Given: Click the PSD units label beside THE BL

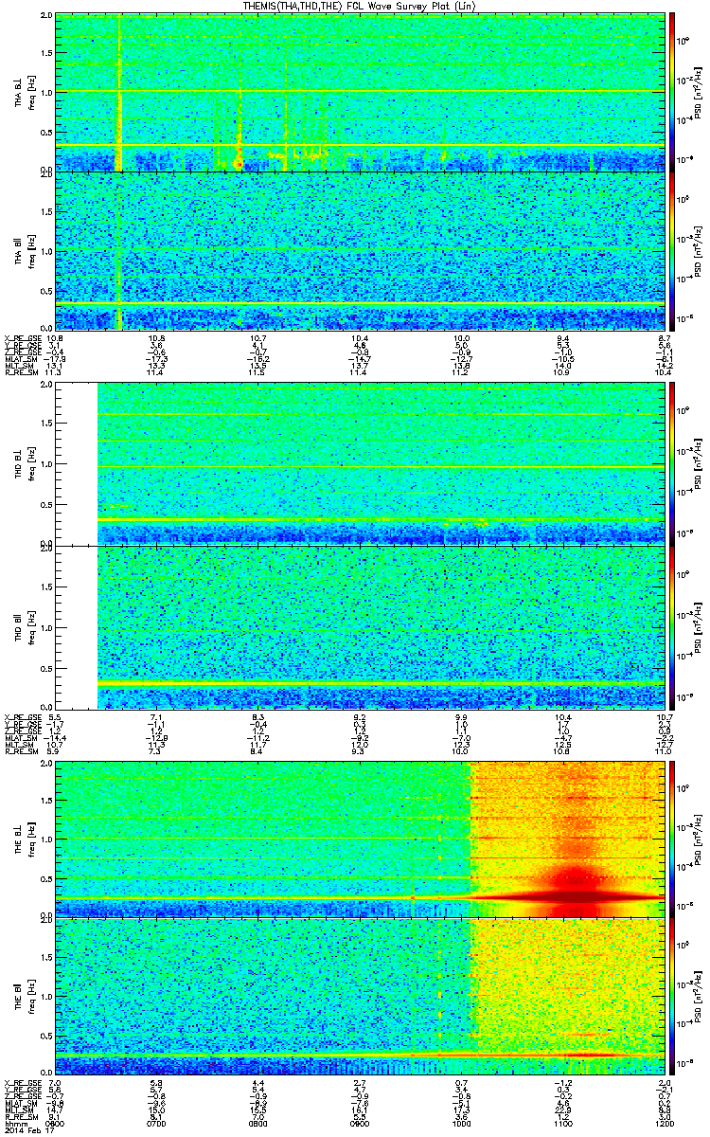Looking at the screenshot, I should coord(701,838).
